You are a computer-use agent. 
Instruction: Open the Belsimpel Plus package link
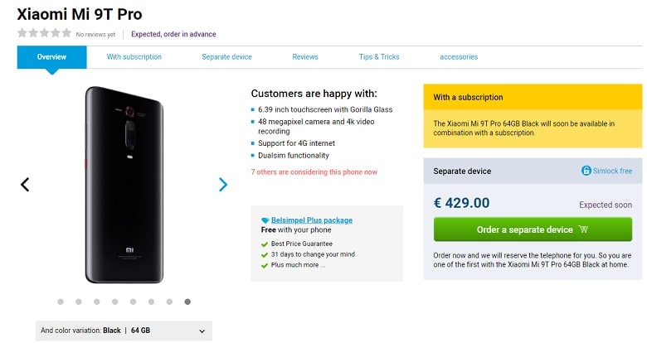[312, 220]
